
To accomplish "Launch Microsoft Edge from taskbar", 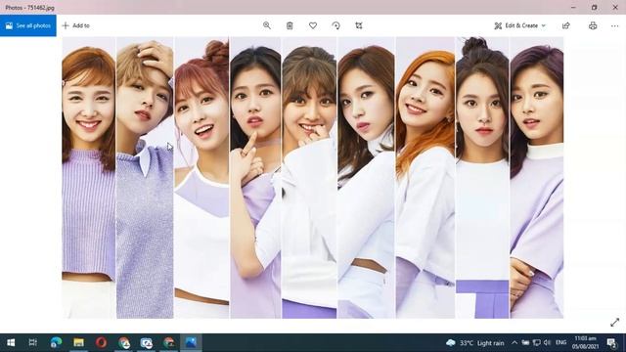I will tap(56, 342).
